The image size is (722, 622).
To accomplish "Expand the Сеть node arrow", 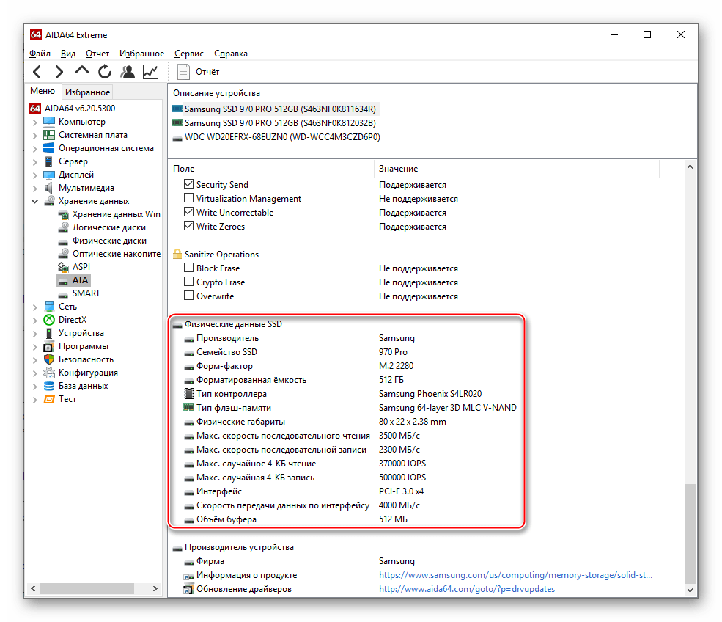I will 35,307.
